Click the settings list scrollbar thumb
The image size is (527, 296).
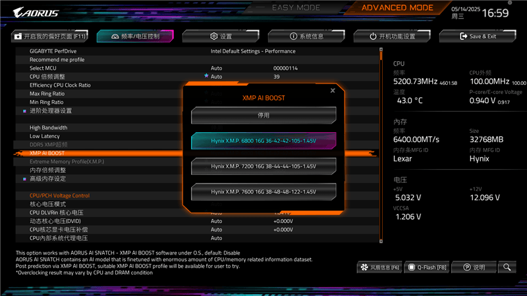point(381,55)
